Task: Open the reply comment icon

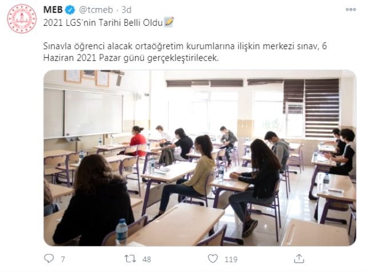Action: [49, 259]
